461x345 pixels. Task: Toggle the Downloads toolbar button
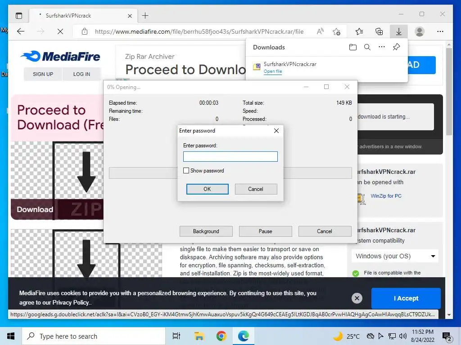point(399,31)
